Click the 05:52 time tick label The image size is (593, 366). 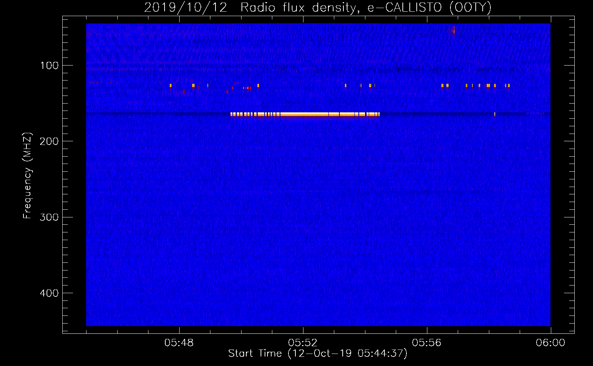303,343
